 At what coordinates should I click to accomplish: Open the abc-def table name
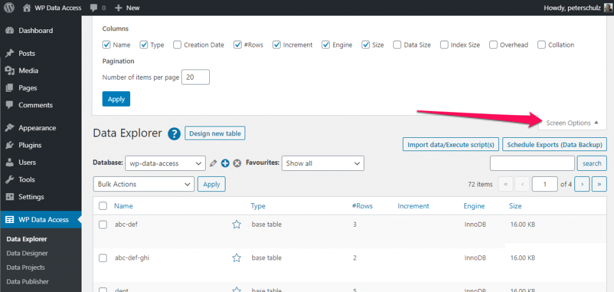pyautogui.click(x=126, y=225)
